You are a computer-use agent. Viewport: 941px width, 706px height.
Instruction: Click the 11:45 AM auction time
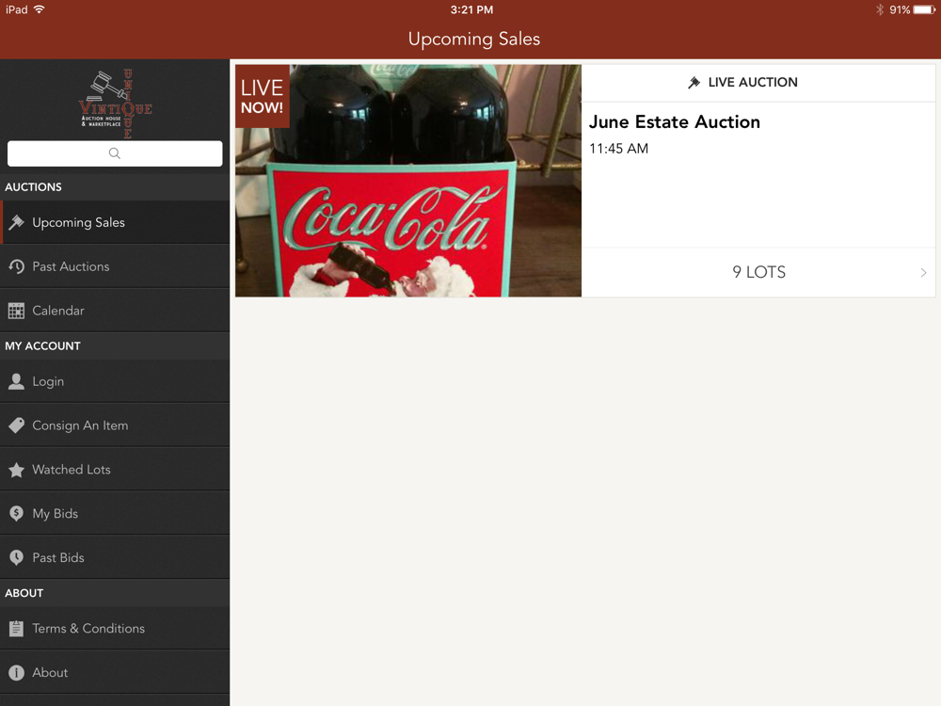(619, 149)
